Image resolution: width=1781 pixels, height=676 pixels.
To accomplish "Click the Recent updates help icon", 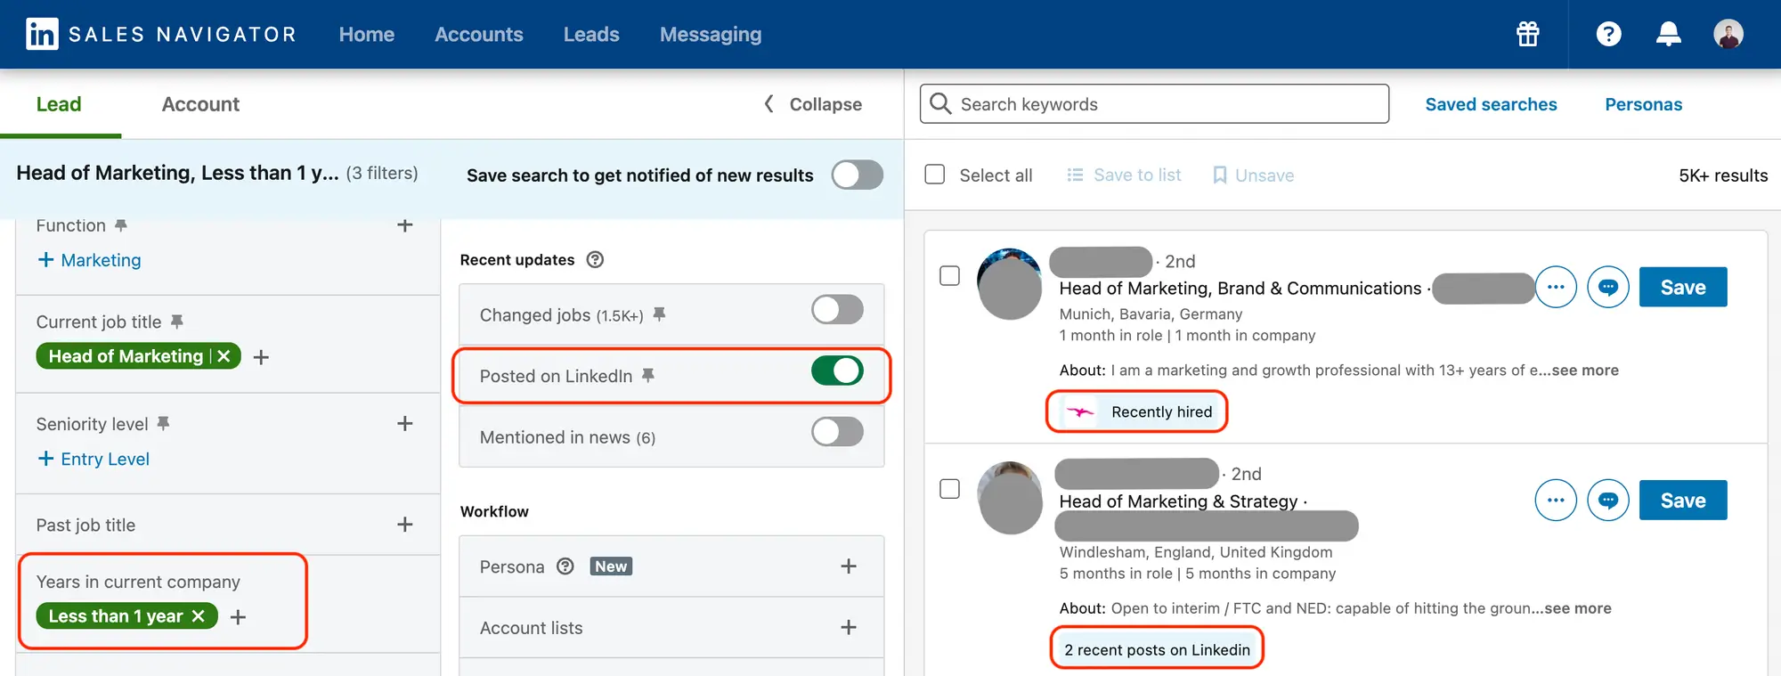I will [595, 259].
